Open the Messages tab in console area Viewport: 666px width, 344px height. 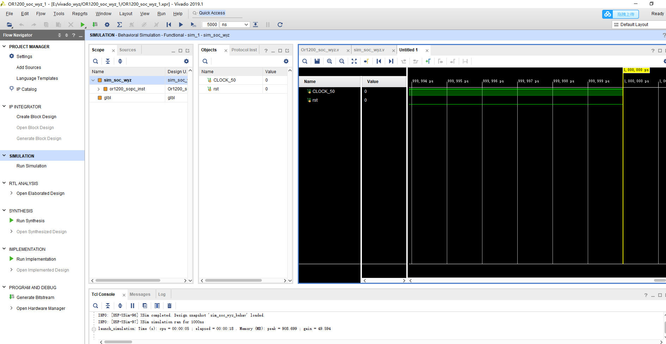[x=140, y=294]
